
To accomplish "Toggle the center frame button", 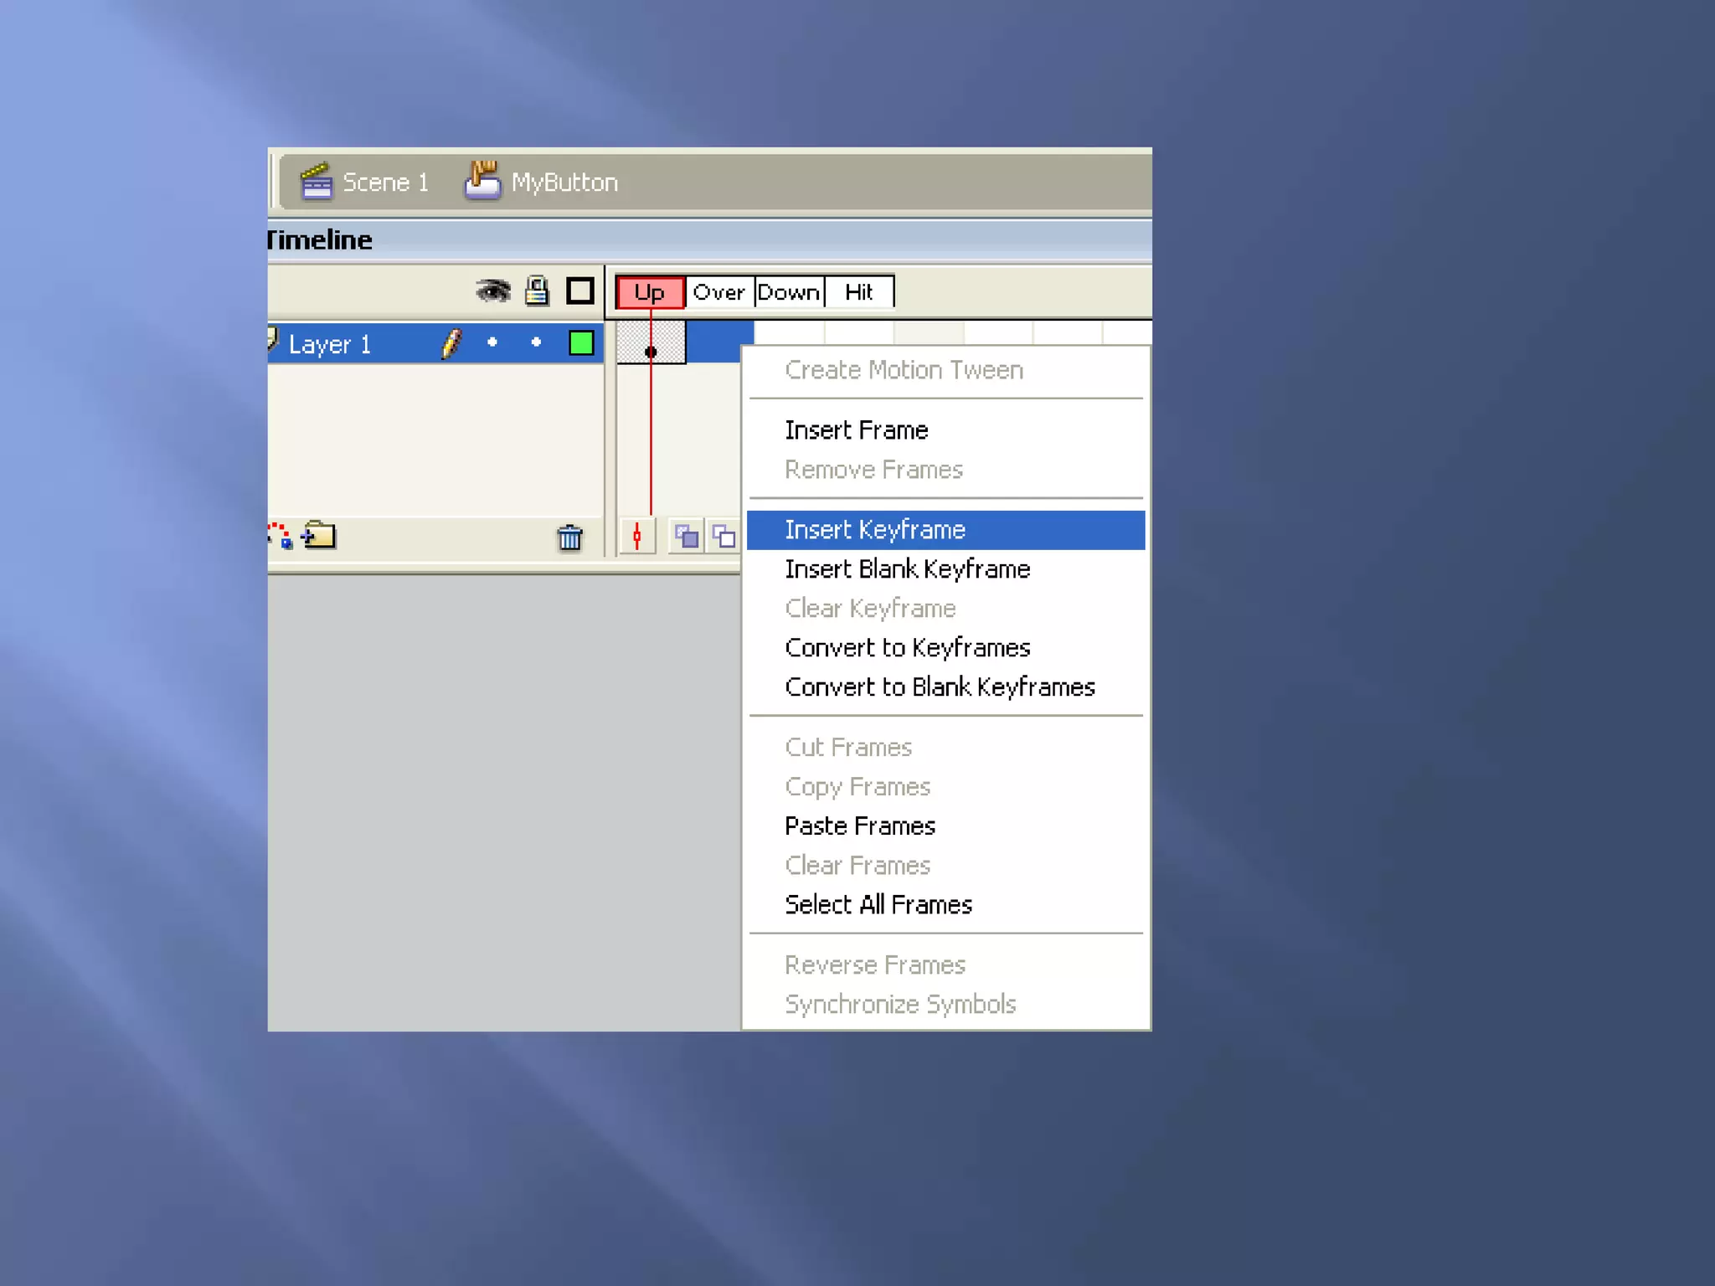I will click(x=637, y=536).
